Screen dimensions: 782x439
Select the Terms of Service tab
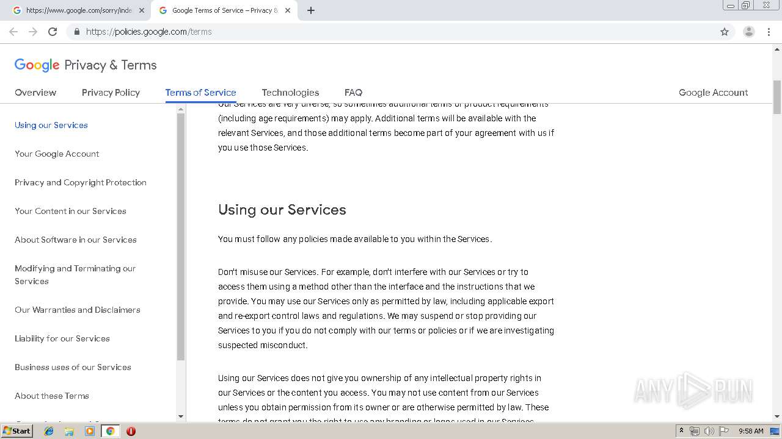(x=200, y=93)
